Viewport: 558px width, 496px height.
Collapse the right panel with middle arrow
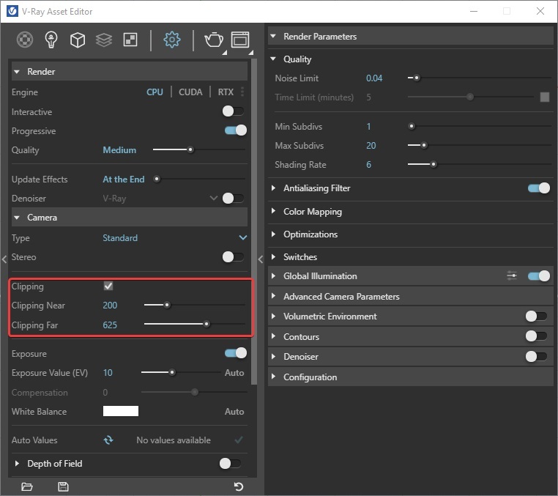(261, 259)
